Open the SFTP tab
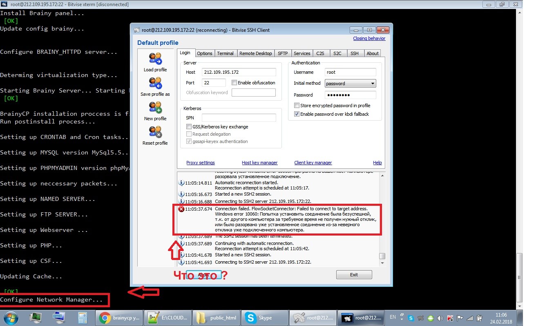536x326 pixels. 282,53
